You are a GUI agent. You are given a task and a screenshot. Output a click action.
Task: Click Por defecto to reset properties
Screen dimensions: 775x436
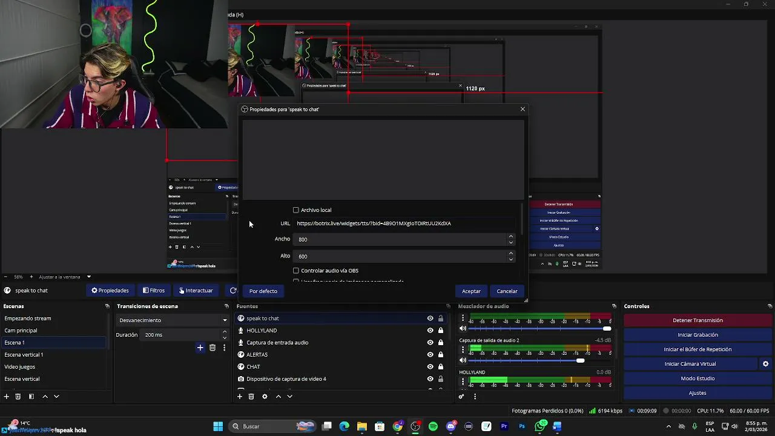(x=263, y=291)
